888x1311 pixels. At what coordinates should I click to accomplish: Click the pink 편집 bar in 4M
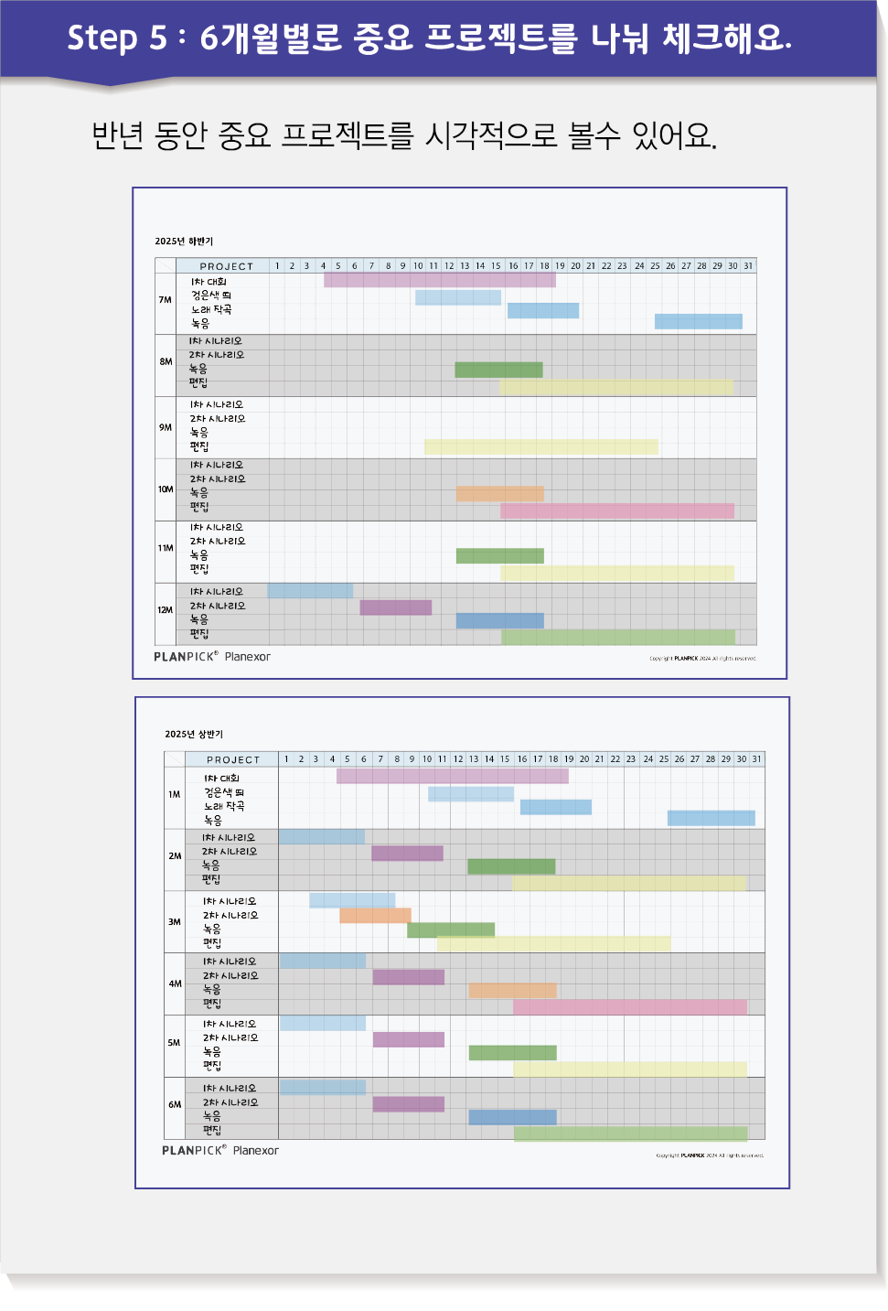pyautogui.click(x=630, y=1006)
